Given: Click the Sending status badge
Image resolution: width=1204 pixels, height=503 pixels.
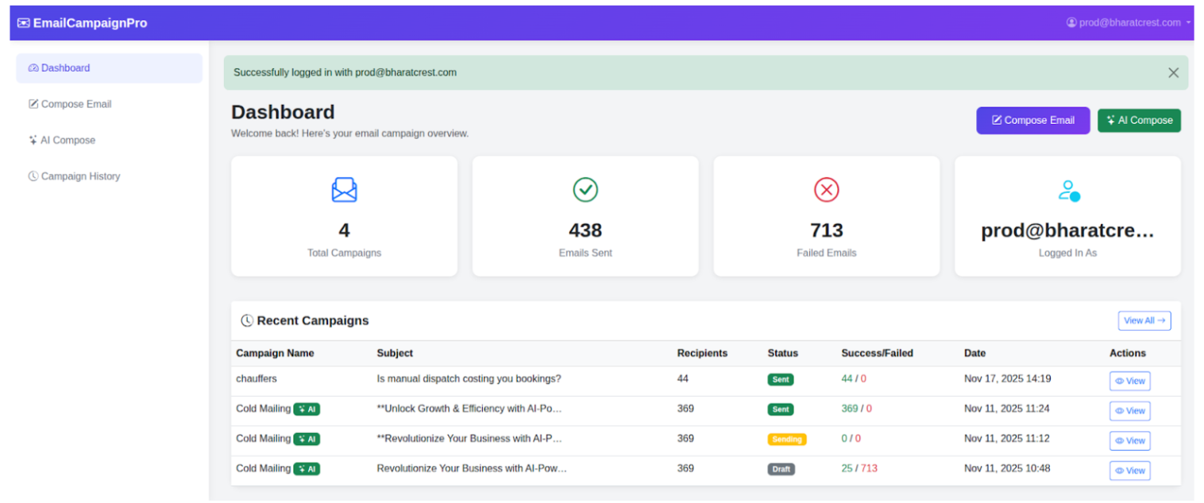Looking at the screenshot, I should [786, 439].
